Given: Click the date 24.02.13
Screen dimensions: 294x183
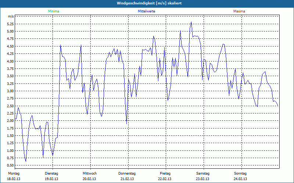Looking at the screenshot, I should click(x=240, y=179).
